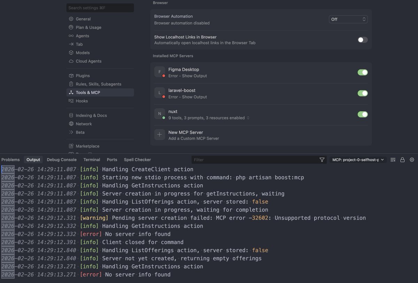Click the Hooks icon
Viewport: 418px width, 283px height.
point(71,101)
